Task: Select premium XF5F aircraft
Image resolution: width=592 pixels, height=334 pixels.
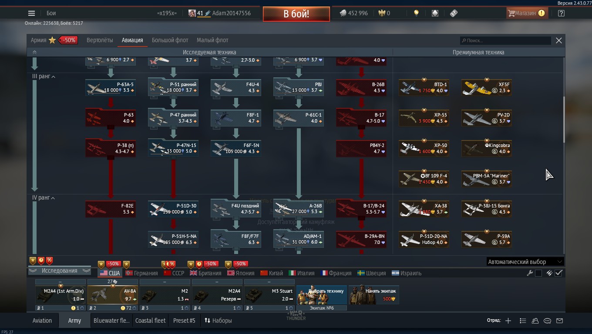Action: tap(487, 87)
